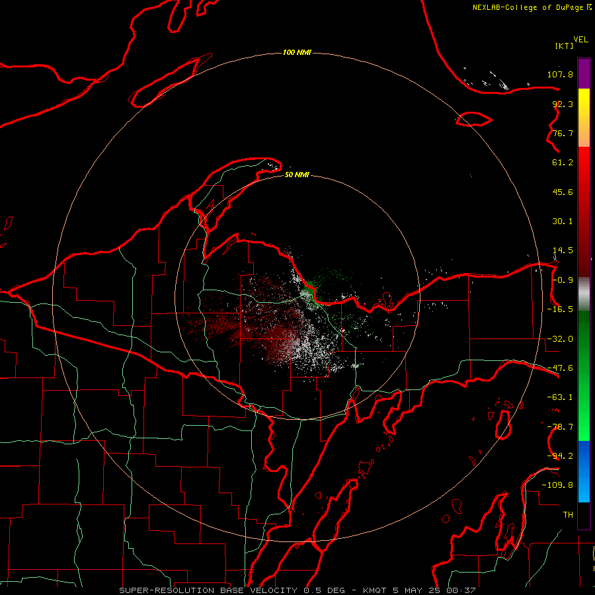This screenshot has height=595, width=595.
Task: Select the -94.2 velocity scale value
Action: (560, 456)
